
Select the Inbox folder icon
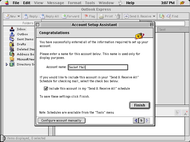tap(12, 29)
